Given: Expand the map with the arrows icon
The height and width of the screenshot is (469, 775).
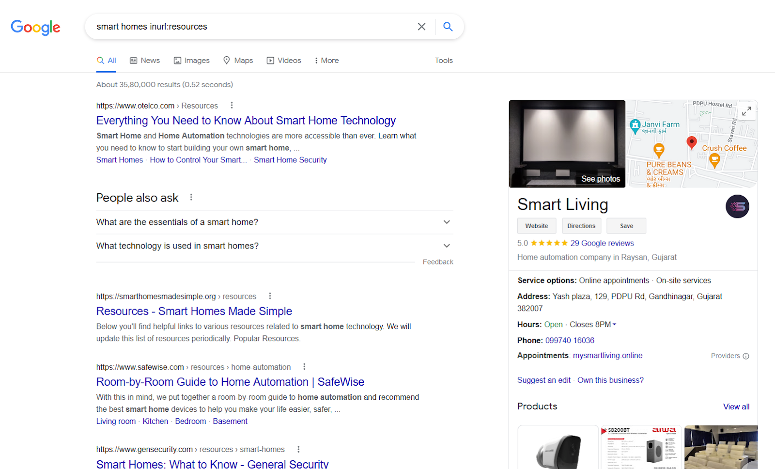Looking at the screenshot, I should (x=746, y=111).
